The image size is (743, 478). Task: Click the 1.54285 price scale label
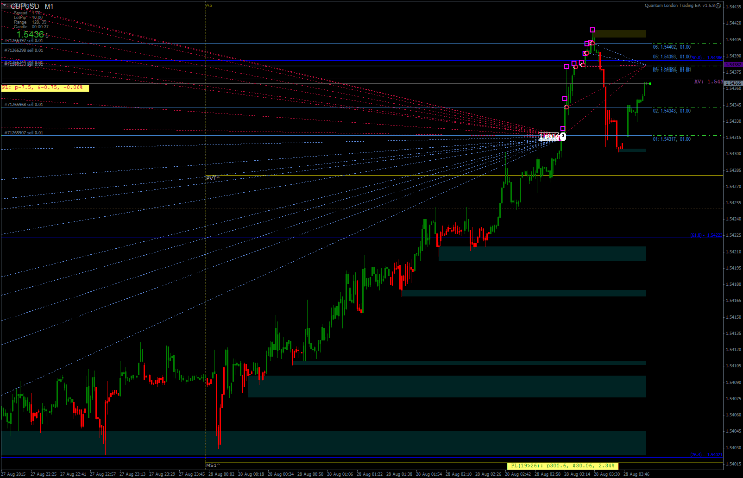pyautogui.click(x=734, y=170)
